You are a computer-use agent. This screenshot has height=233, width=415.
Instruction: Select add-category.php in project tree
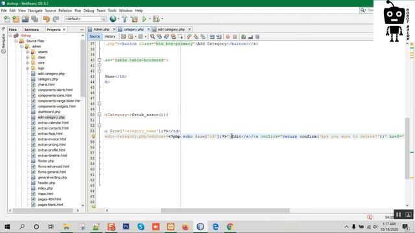(x=51, y=74)
